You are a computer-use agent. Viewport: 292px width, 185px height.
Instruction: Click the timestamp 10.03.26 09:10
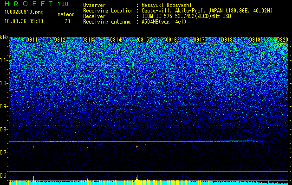click(x=24, y=21)
